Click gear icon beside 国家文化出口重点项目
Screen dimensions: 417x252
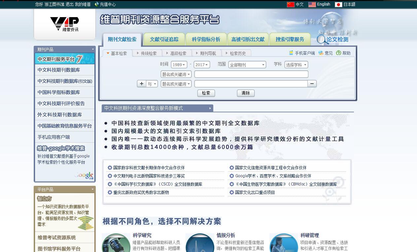pyautogui.click(x=232, y=192)
